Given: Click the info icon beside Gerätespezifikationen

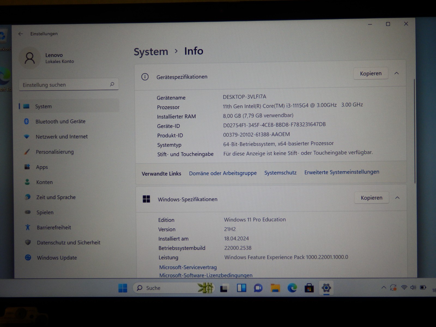Looking at the screenshot, I should coord(145,77).
